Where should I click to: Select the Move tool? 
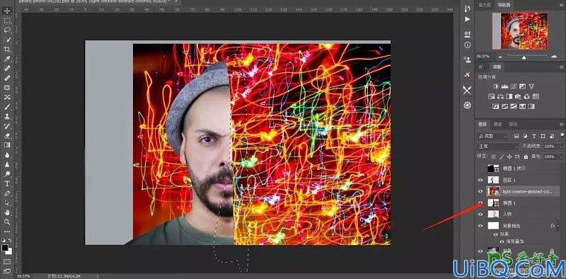[x=6, y=11]
